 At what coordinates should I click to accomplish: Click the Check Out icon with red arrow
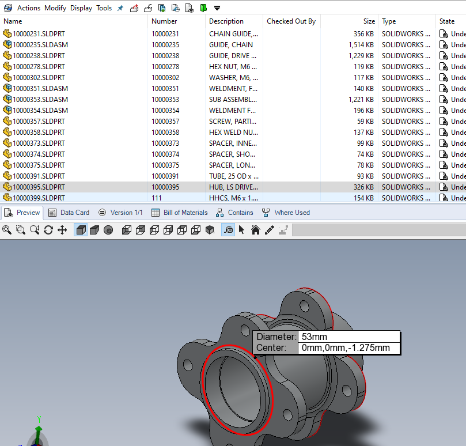pyautogui.click(x=134, y=8)
